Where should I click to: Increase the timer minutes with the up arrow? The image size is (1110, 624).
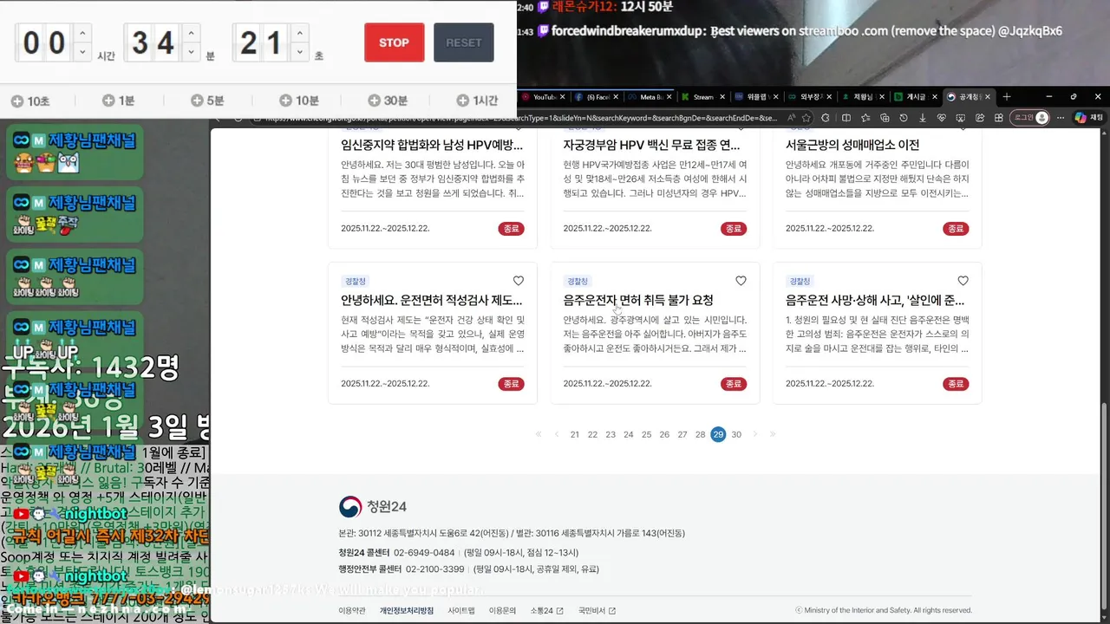click(192, 33)
